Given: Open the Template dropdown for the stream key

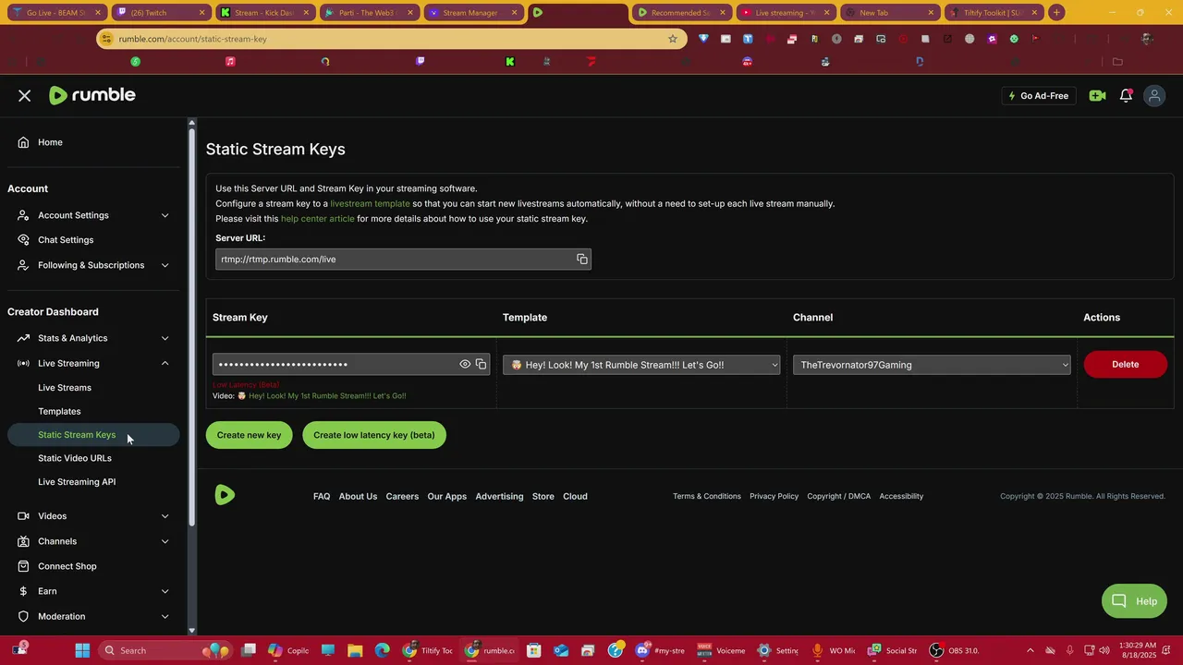Looking at the screenshot, I should pos(641,365).
